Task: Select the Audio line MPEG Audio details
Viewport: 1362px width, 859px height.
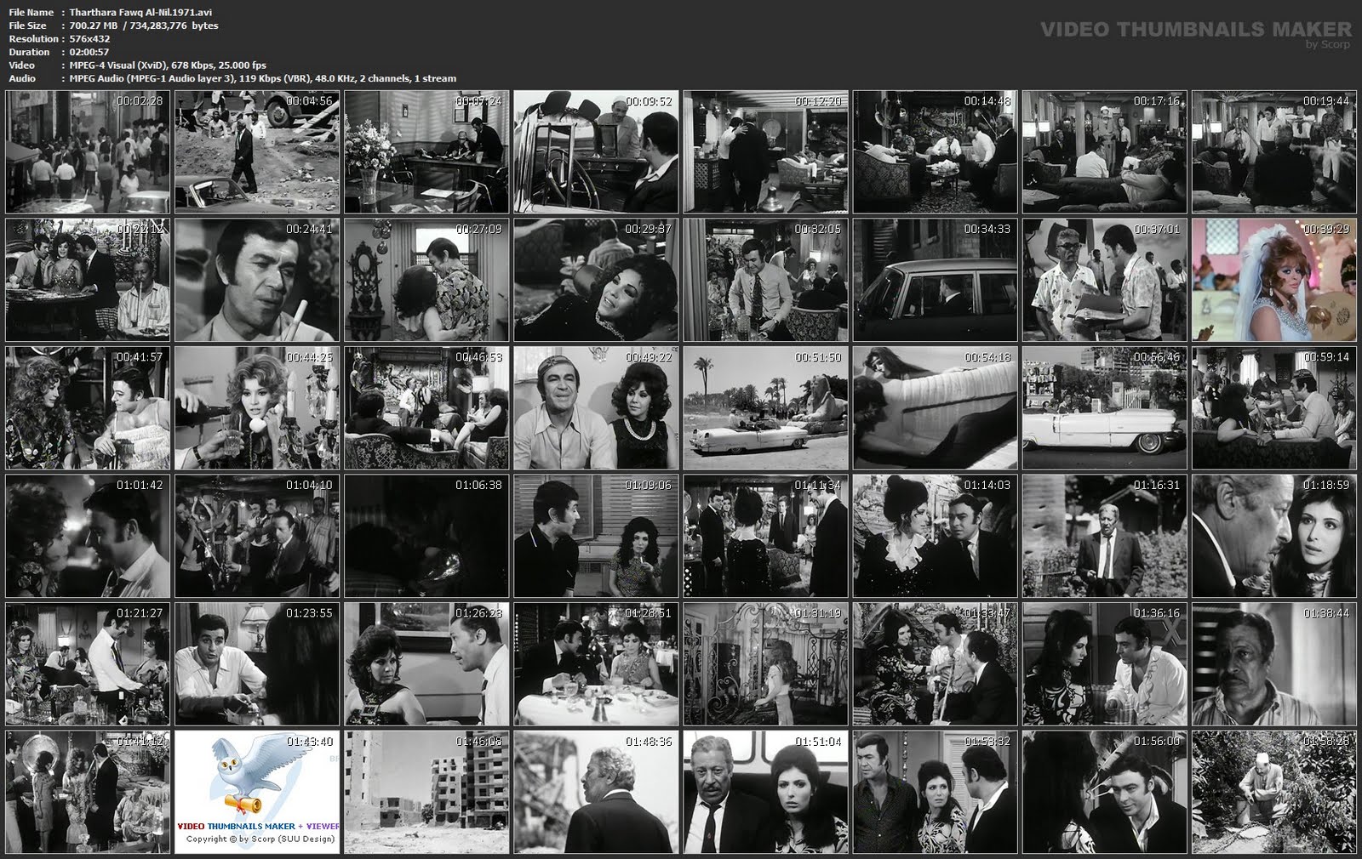Action: 263,78
